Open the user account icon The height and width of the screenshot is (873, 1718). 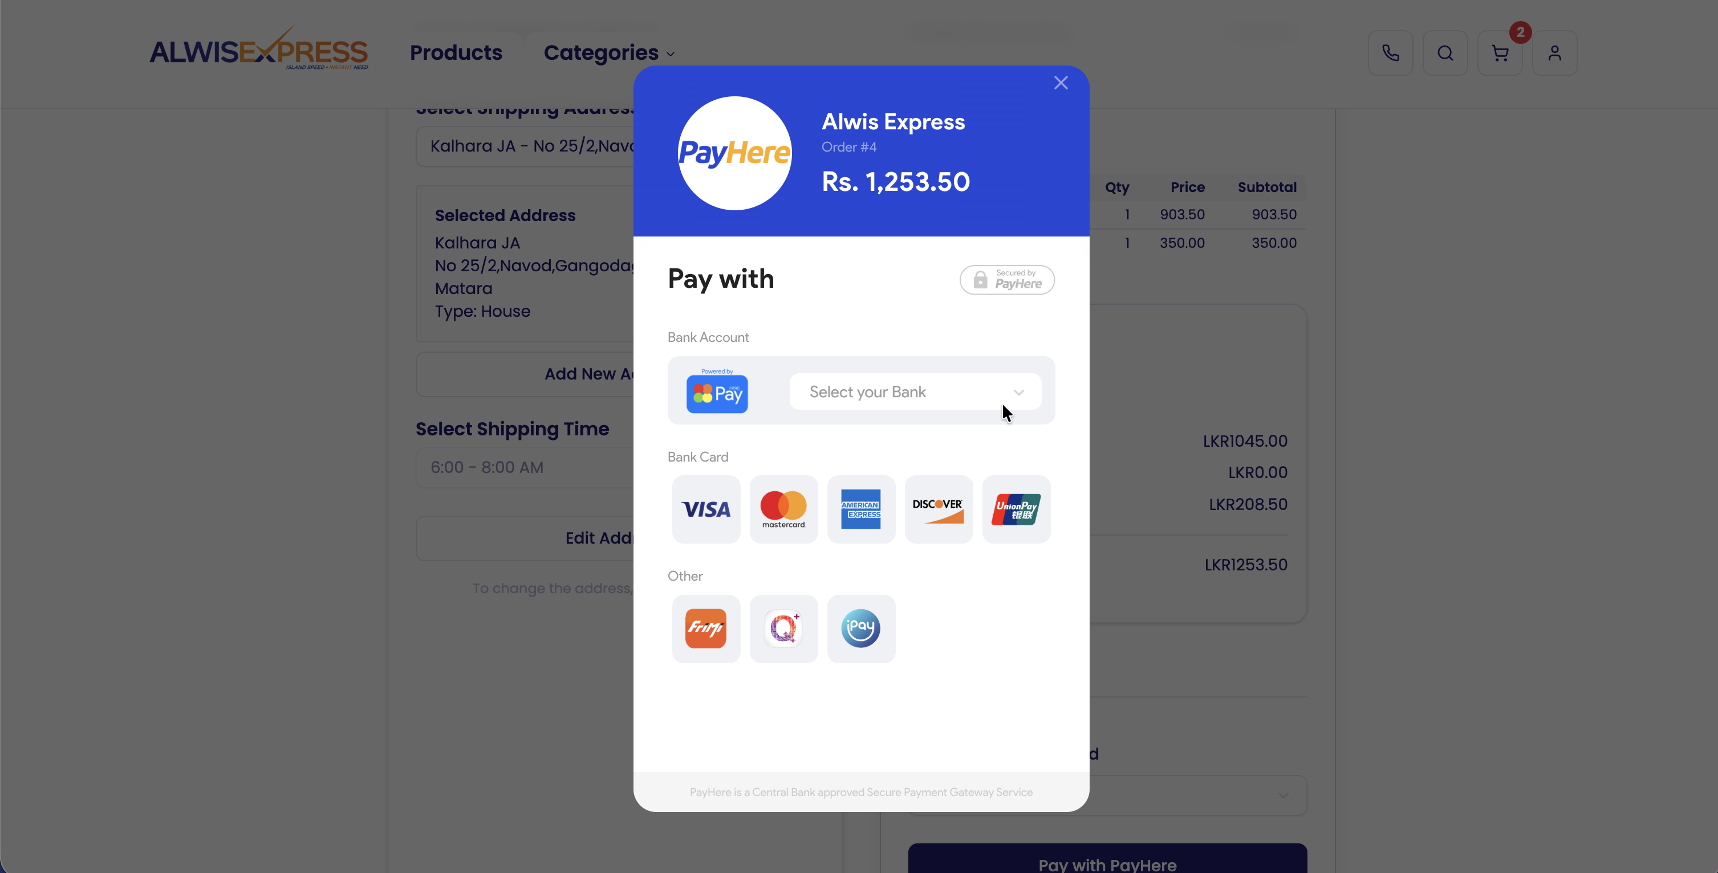click(x=1554, y=52)
